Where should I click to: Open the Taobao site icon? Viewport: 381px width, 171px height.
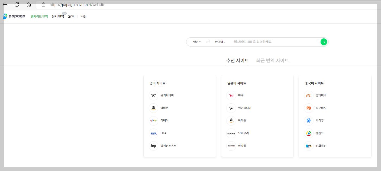tap(309, 108)
